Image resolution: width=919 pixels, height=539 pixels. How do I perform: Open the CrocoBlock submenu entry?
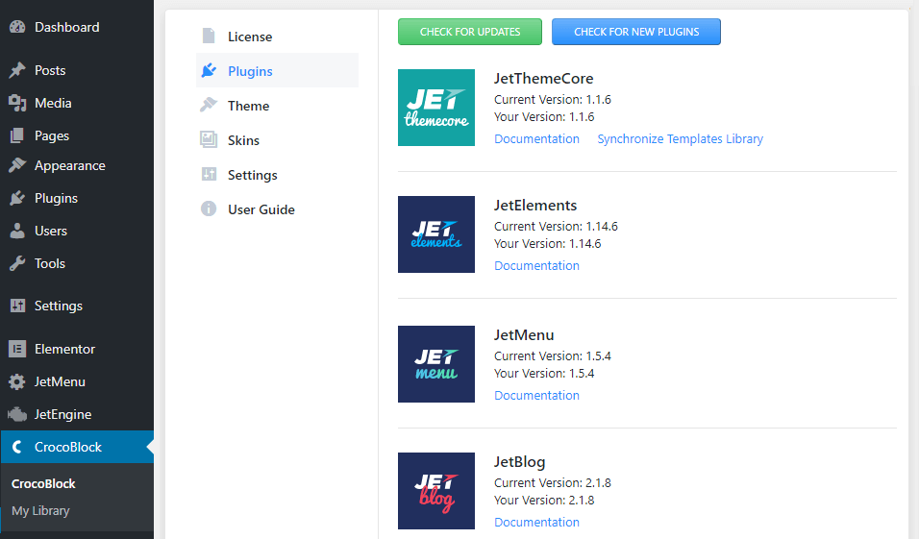pos(43,484)
